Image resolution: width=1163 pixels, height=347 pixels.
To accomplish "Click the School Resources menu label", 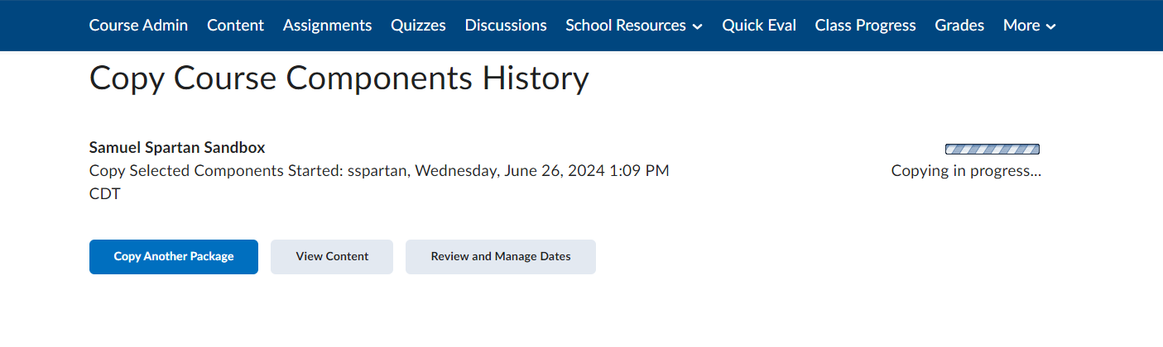I will tap(625, 26).
